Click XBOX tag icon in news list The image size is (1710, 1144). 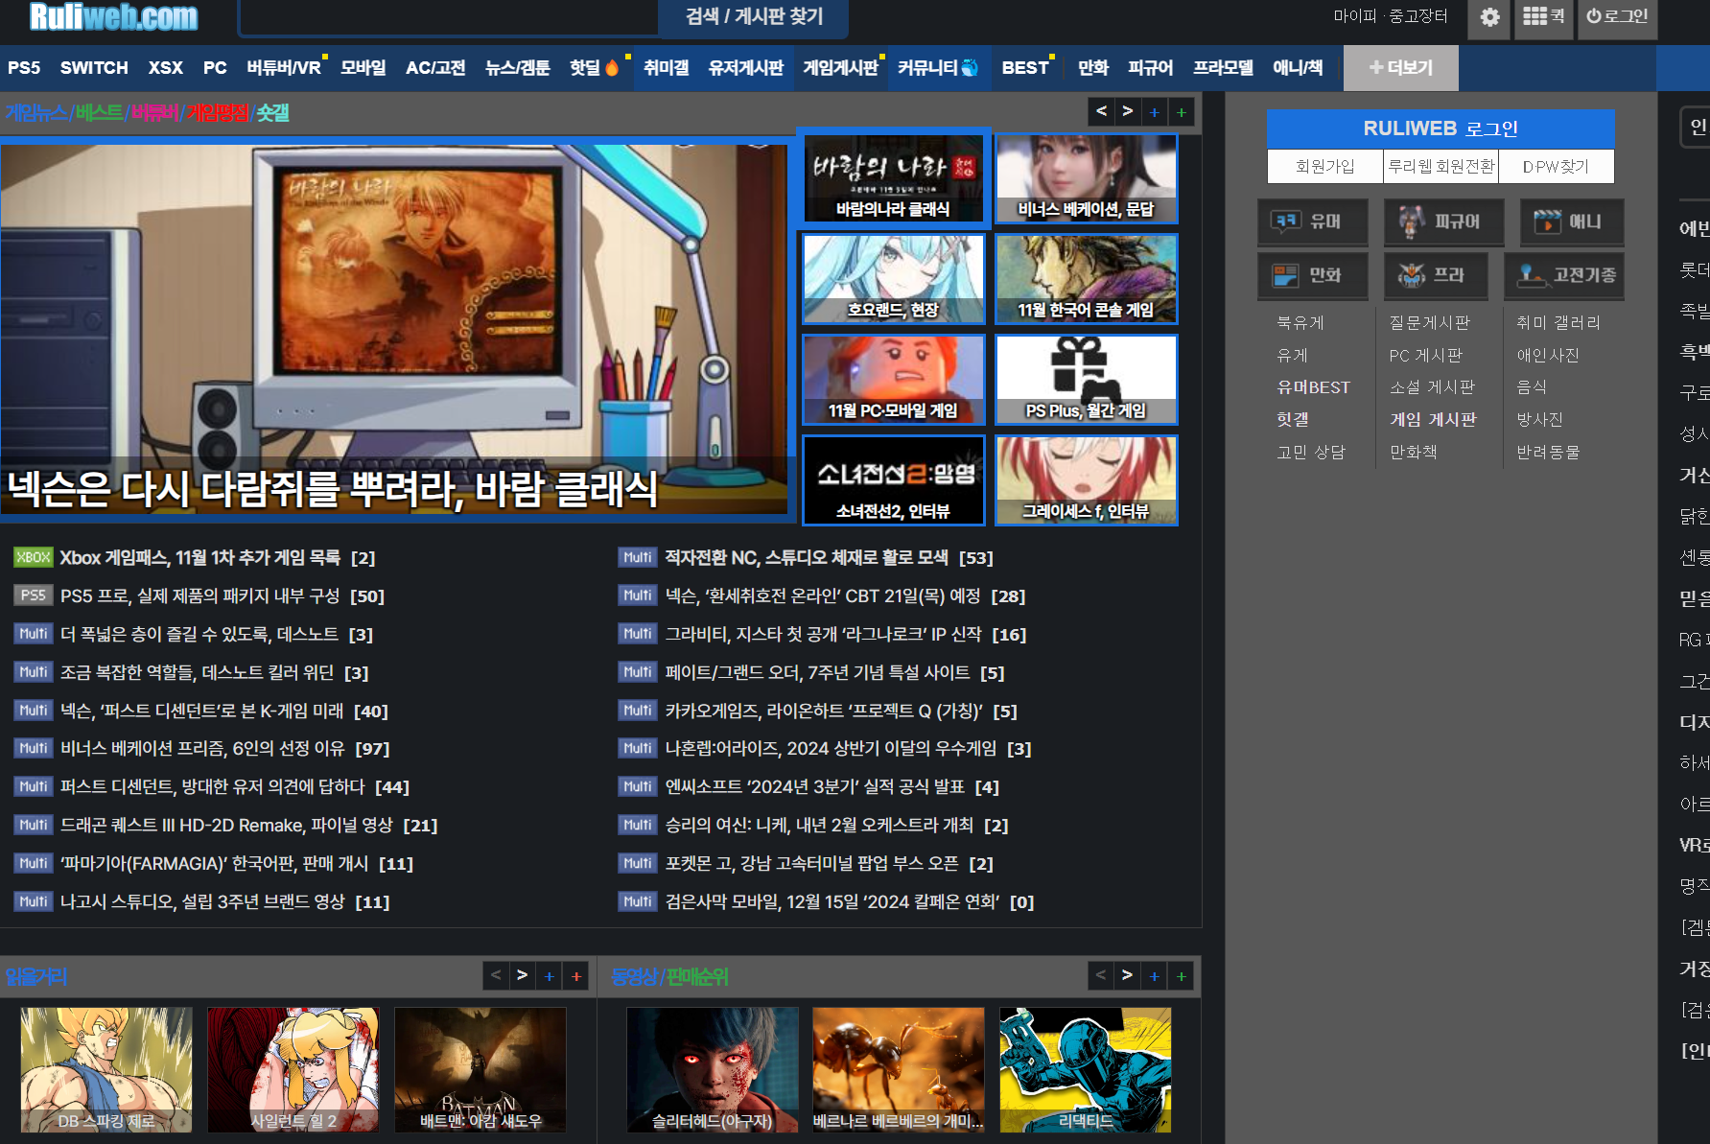point(34,557)
